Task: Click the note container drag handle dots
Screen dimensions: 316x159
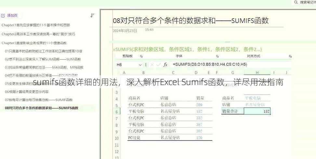Action: [x=227, y=42]
